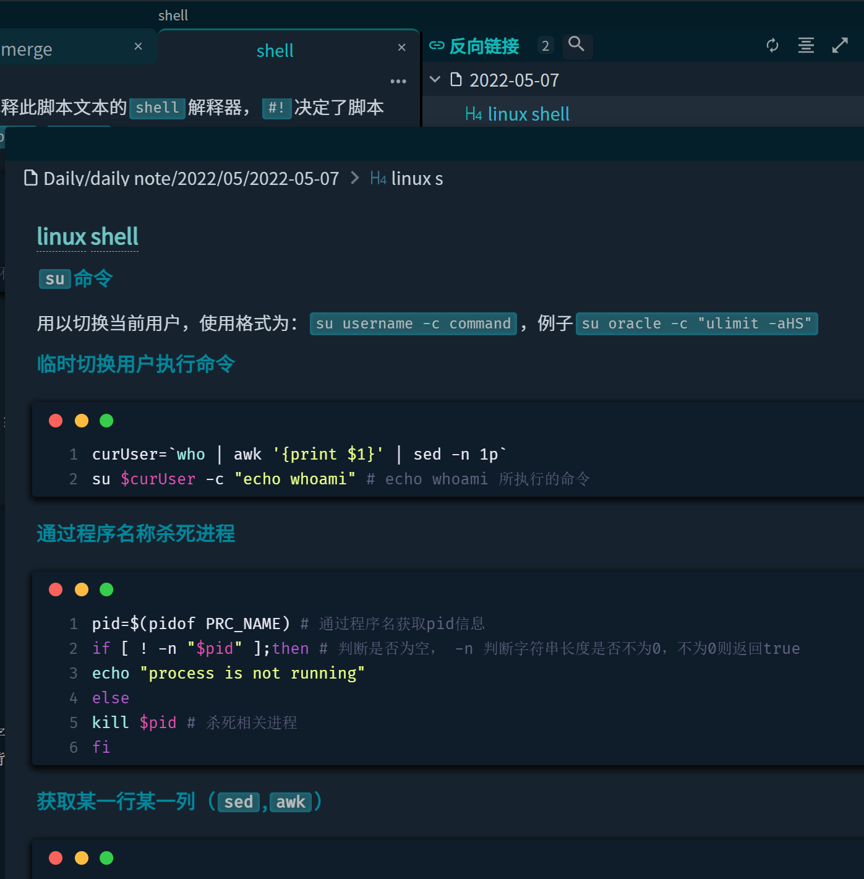Click the green dot on second code block

106,590
